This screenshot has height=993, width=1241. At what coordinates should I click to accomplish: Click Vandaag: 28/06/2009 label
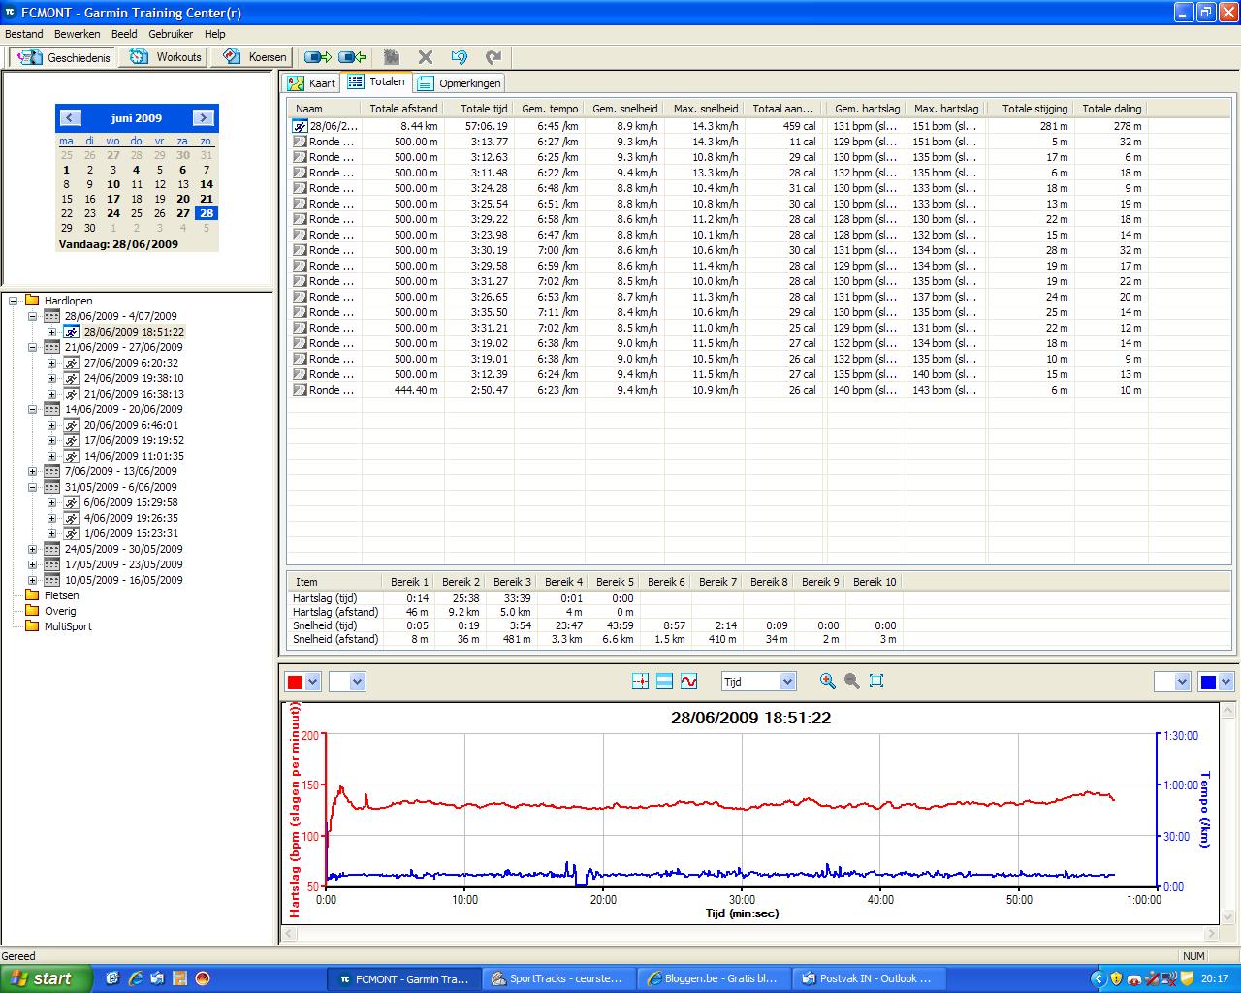coord(118,244)
